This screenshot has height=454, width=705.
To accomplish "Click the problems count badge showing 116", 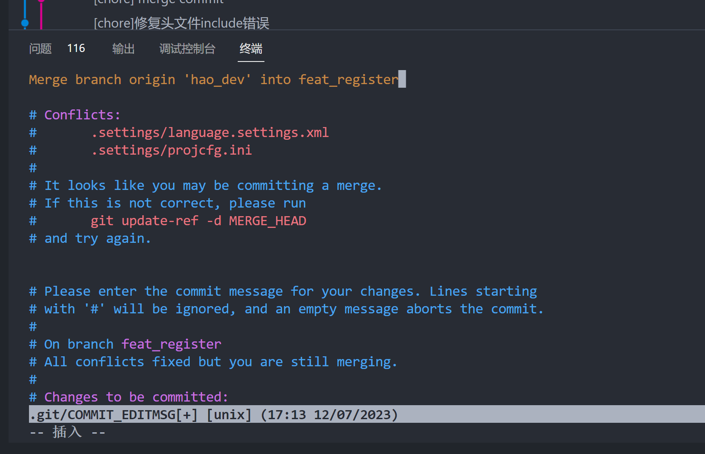I will [x=76, y=48].
